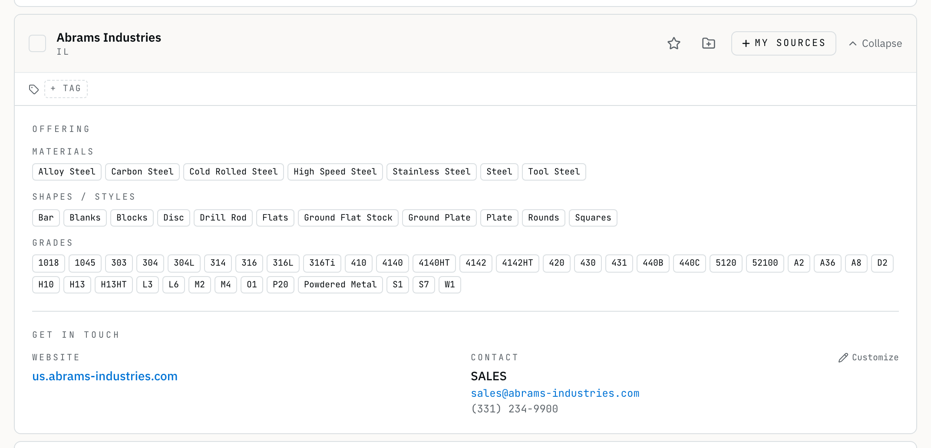Email sales@abrams-industries.com
931x448 pixels.
coord(555,393)
